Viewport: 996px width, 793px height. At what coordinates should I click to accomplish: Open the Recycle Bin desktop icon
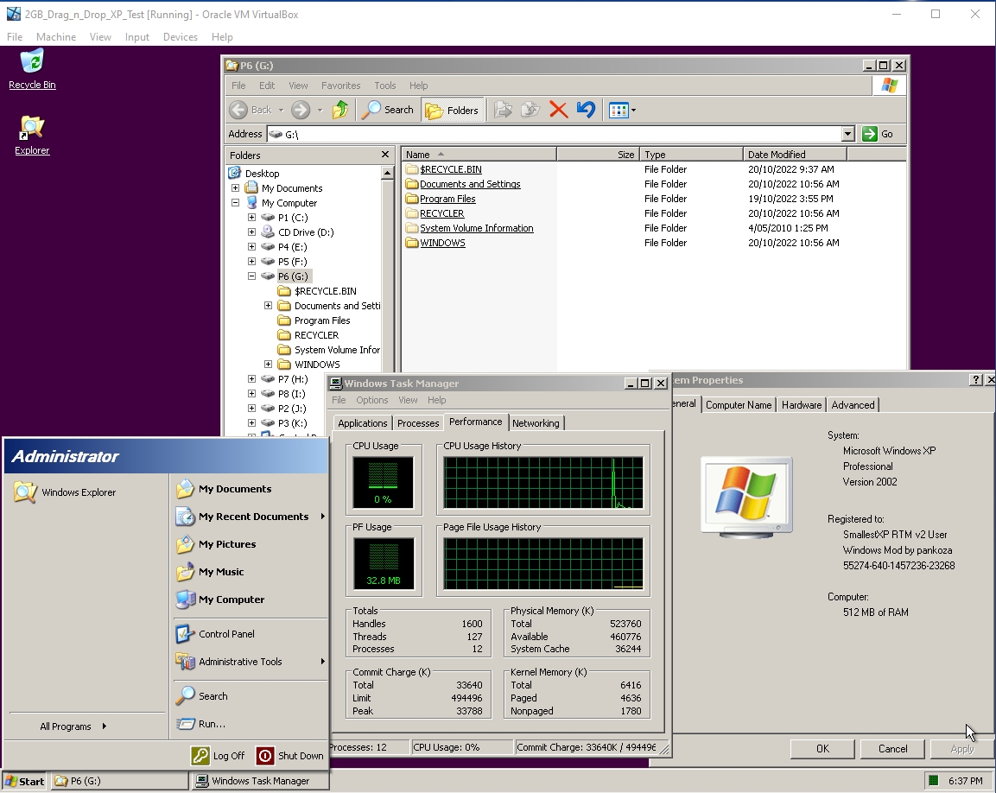33,69
